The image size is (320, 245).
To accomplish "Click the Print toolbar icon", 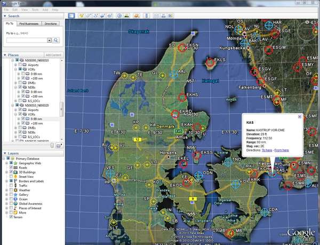I will click(164, 15).
